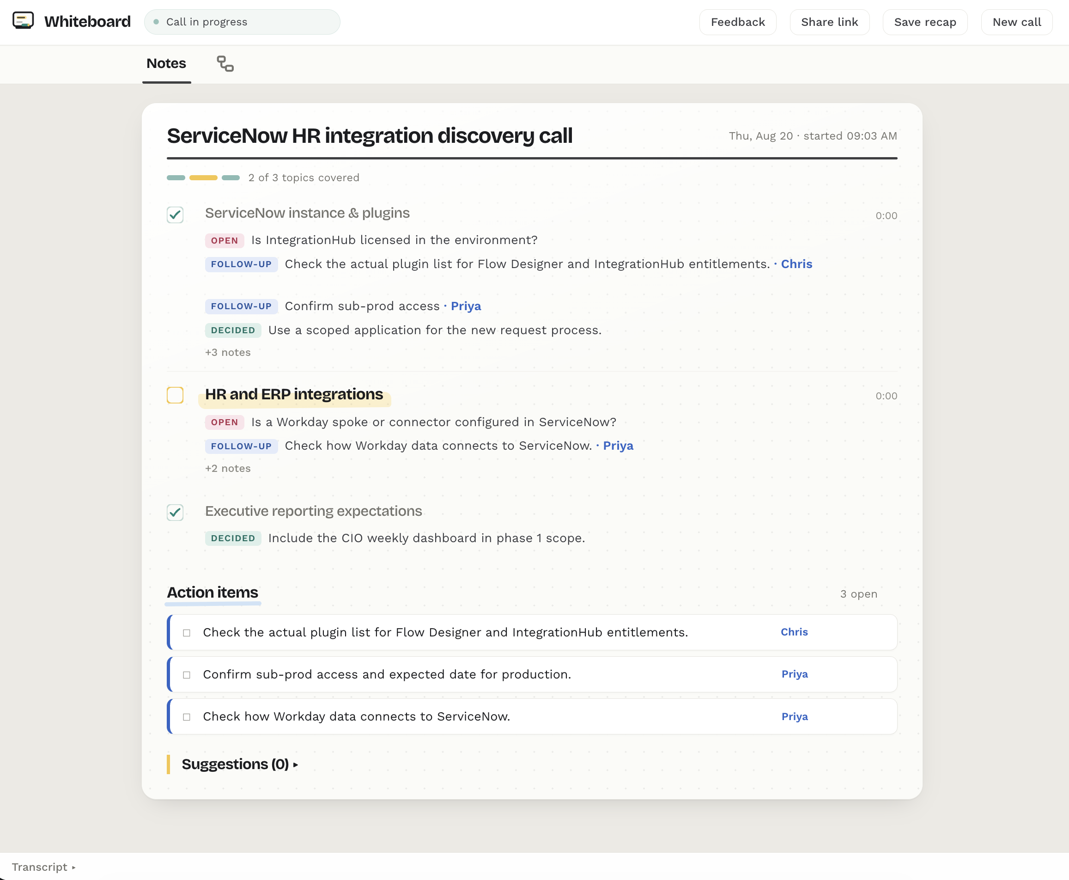This screenshot has width=1069, height=880.
Task: Click the yellow topic progress segment
Action: 203,177
